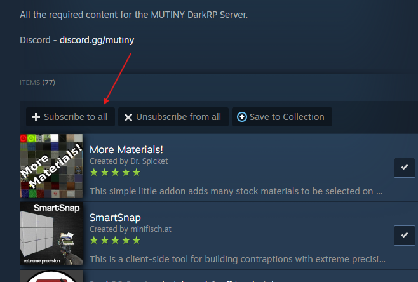This screenshot has width=418, height=282.
Task: Click Save to Collection button
Action: tap(282, 117)
